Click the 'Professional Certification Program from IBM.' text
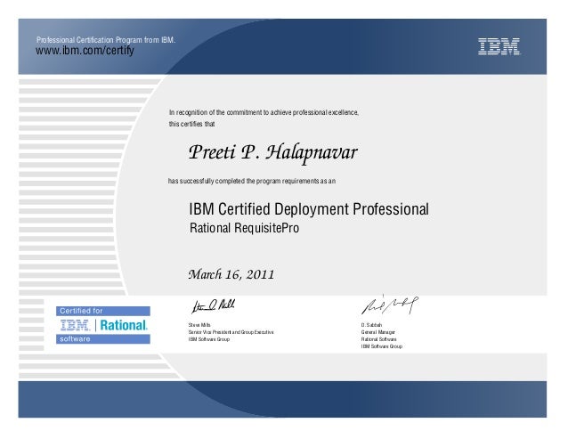 [106, 40]
